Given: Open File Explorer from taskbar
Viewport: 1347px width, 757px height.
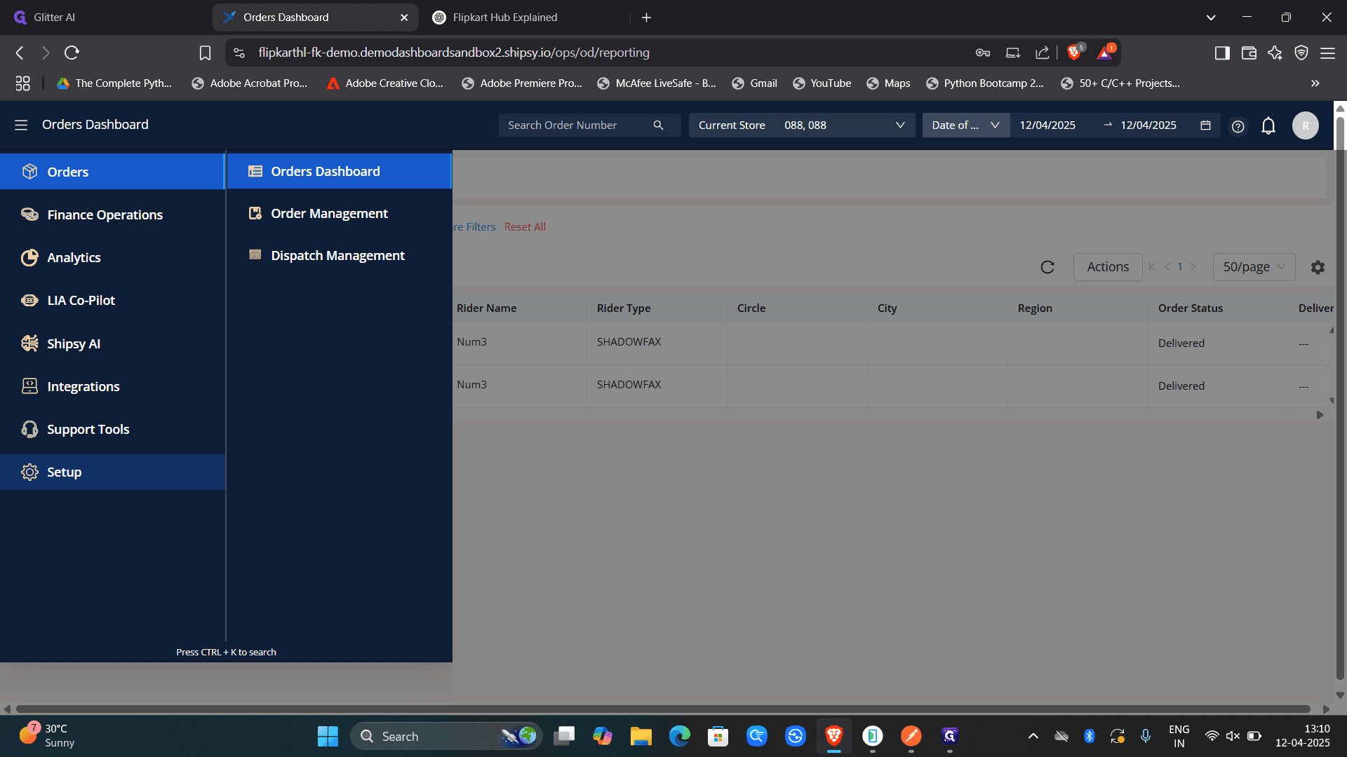Looking at the screenshot, I should pyautogui.click(x=641, y=736).
